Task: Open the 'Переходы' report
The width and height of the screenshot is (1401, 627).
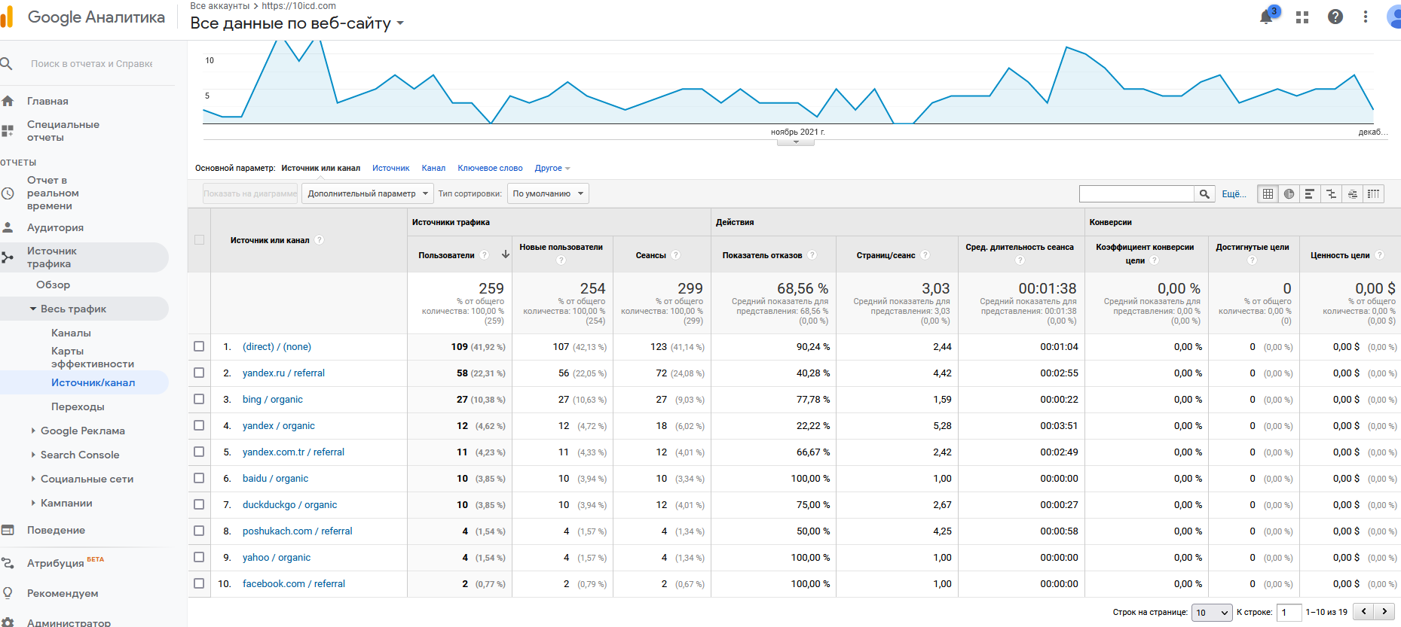Action: click(78, 406)
